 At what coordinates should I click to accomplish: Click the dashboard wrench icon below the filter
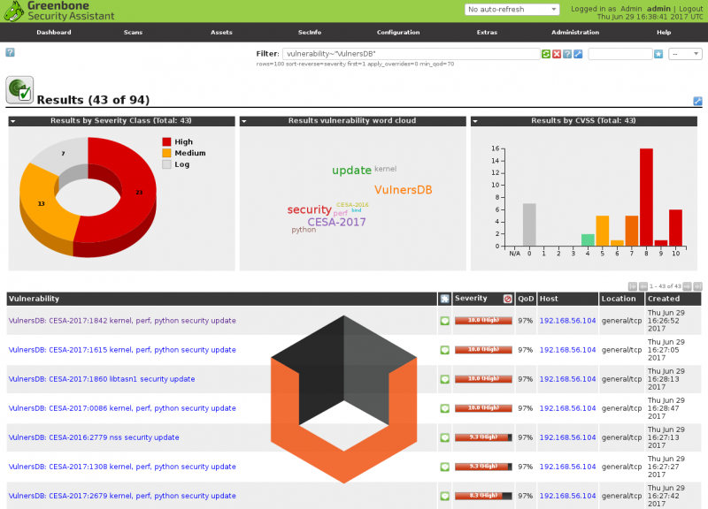tap(697, 101)
